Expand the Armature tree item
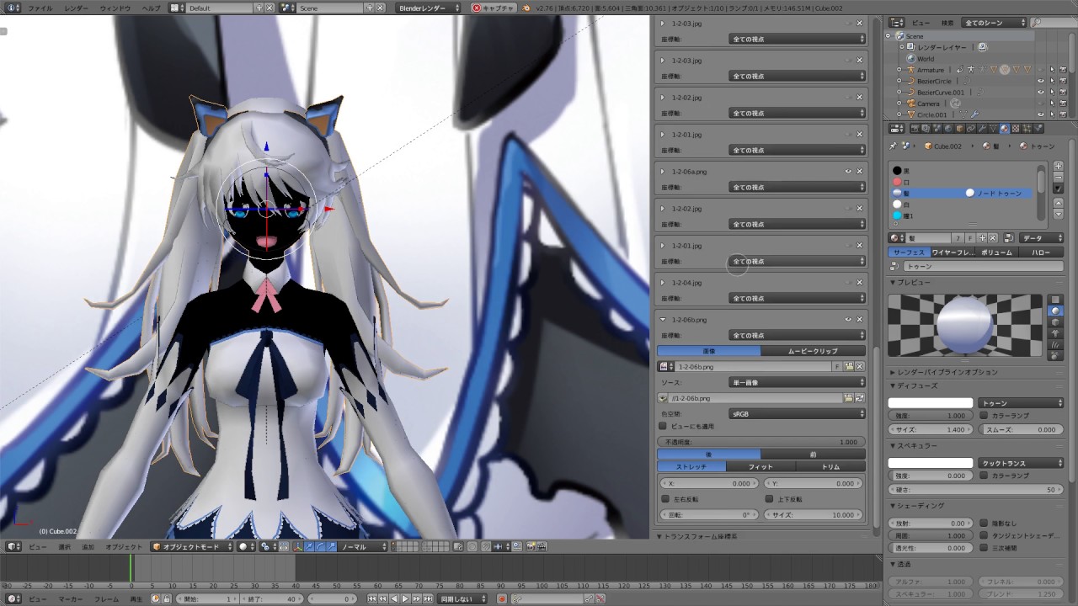The image size is (1078, 606). tap(899, 70)
